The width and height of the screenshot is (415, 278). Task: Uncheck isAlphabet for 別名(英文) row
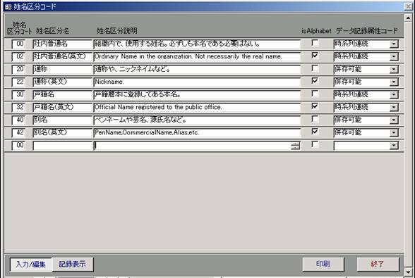click(x=315, y=132)
